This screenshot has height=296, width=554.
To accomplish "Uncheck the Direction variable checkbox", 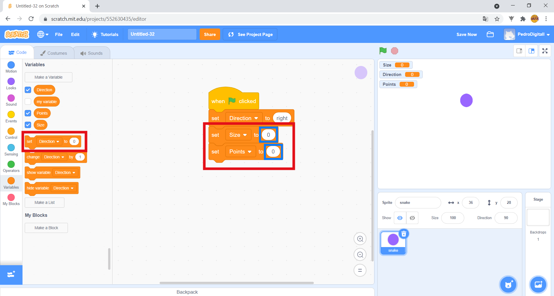I will pyautogui.click(x=28, y=90).
